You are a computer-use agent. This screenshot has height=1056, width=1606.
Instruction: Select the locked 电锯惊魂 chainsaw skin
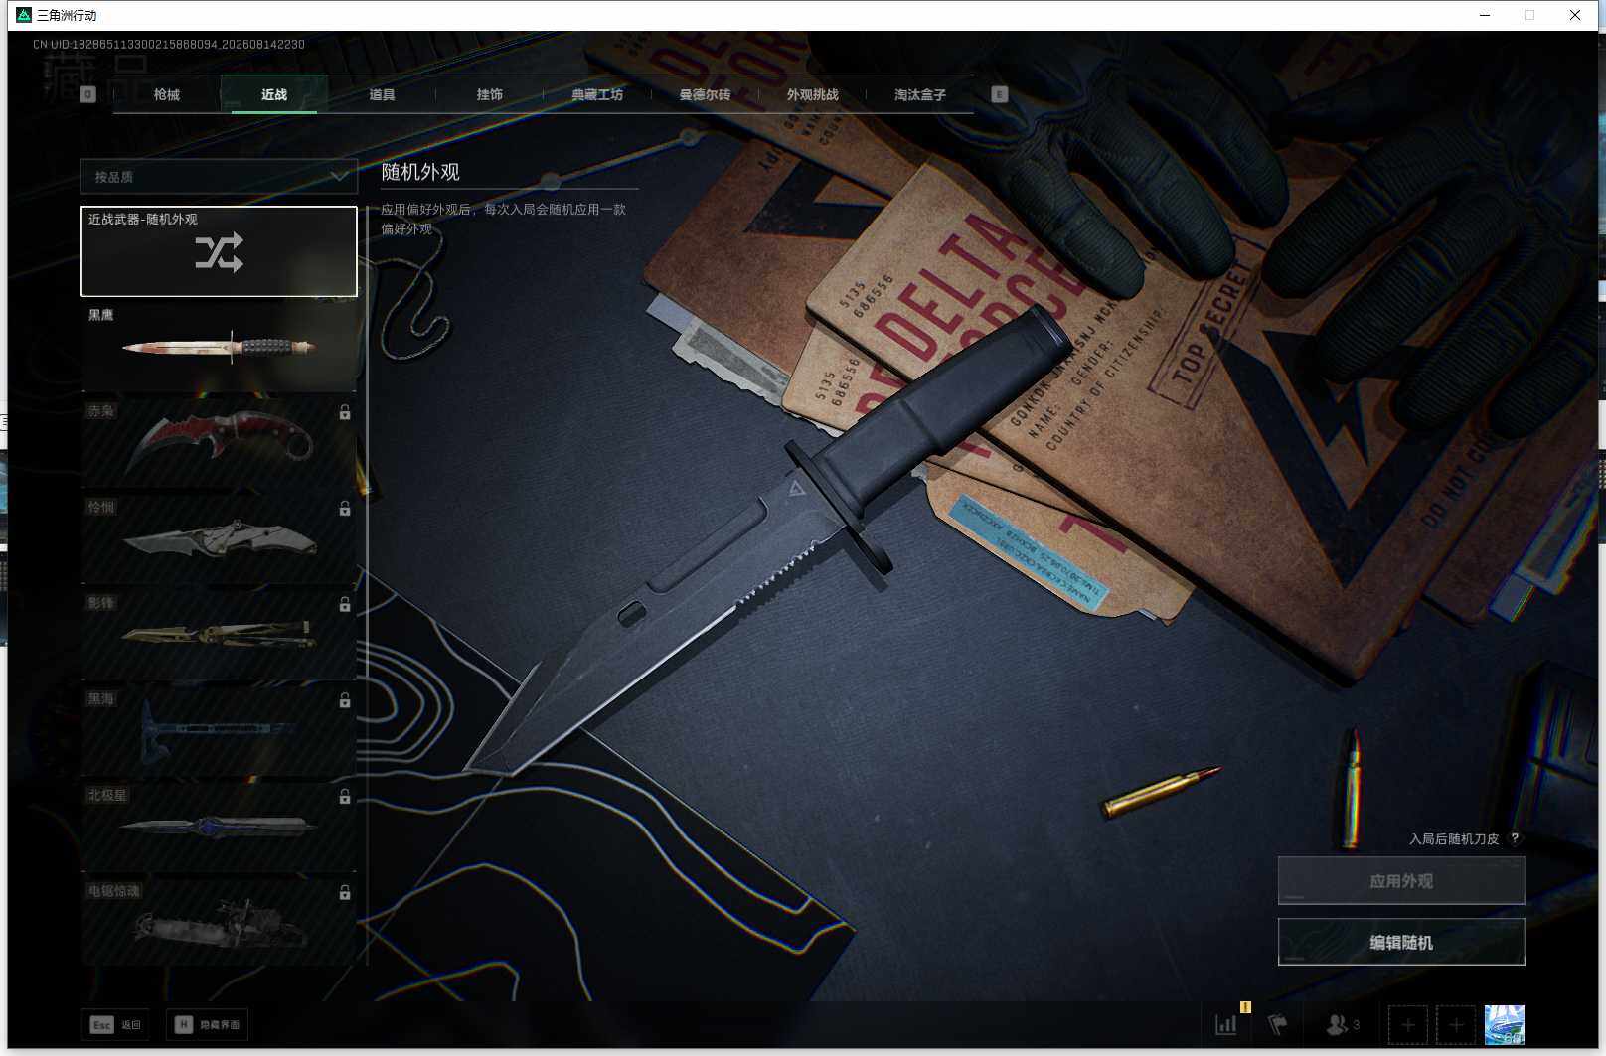point(219,923)
